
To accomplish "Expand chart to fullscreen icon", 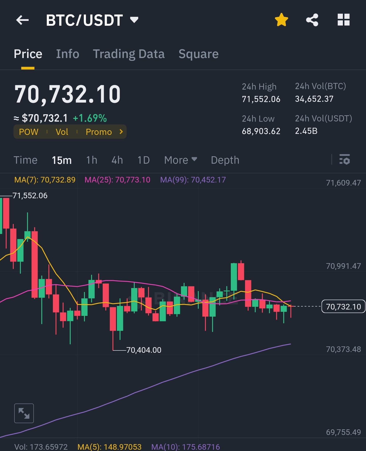I will 24,413.
